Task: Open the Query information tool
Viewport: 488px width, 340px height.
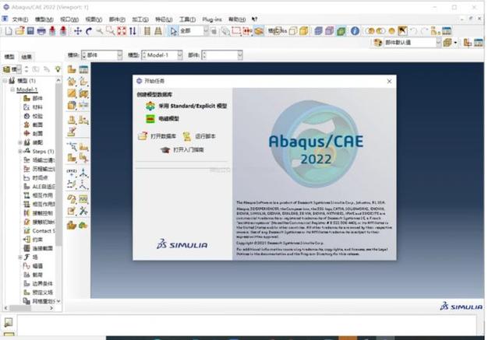Action: (355, 31)
